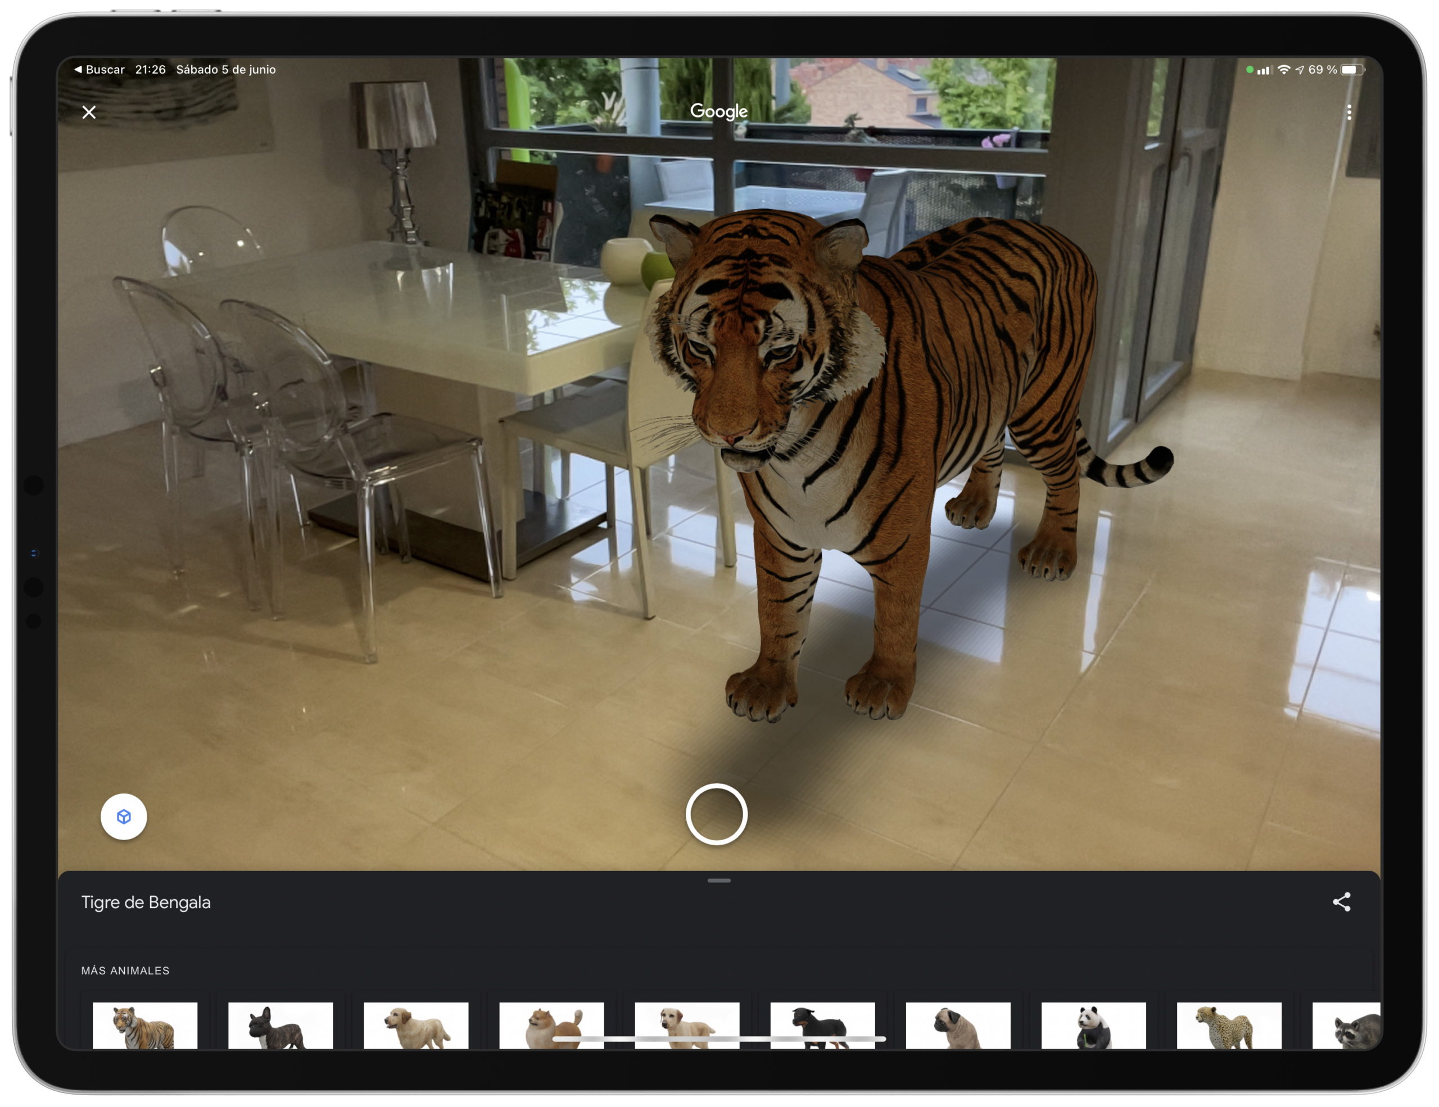The height and width of the screenshot is (1107, 1439).
Task: Select the golden retriever thumbnail
Action: click(416, 1025)
